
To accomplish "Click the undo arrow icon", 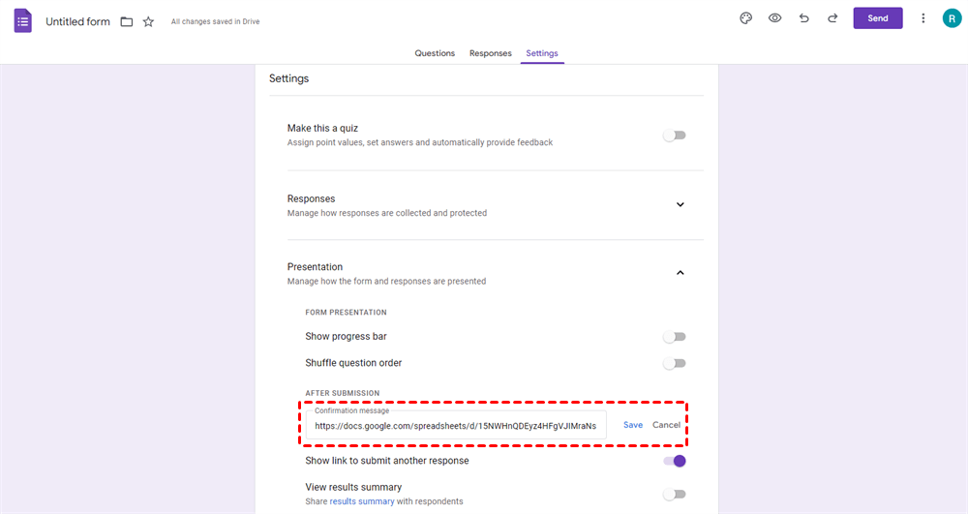I will coord(803,18).
